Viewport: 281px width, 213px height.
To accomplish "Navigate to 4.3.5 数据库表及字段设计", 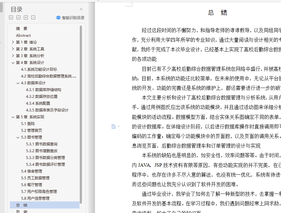I will (47, 110).
